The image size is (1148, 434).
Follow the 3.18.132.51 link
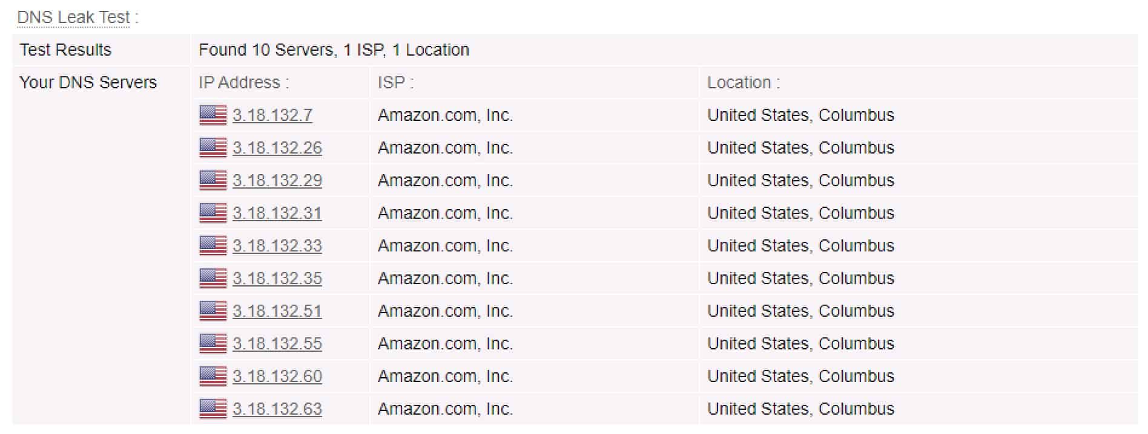[x=277, y=311]
